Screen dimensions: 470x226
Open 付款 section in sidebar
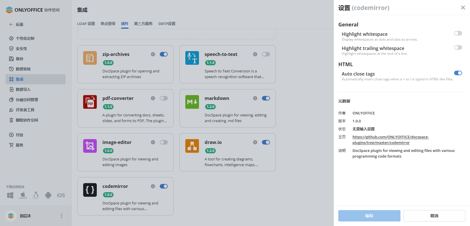pyautogui.click(x=35, y=135)
